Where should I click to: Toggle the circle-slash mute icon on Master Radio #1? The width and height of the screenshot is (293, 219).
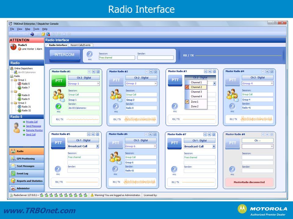click(98, 71)
